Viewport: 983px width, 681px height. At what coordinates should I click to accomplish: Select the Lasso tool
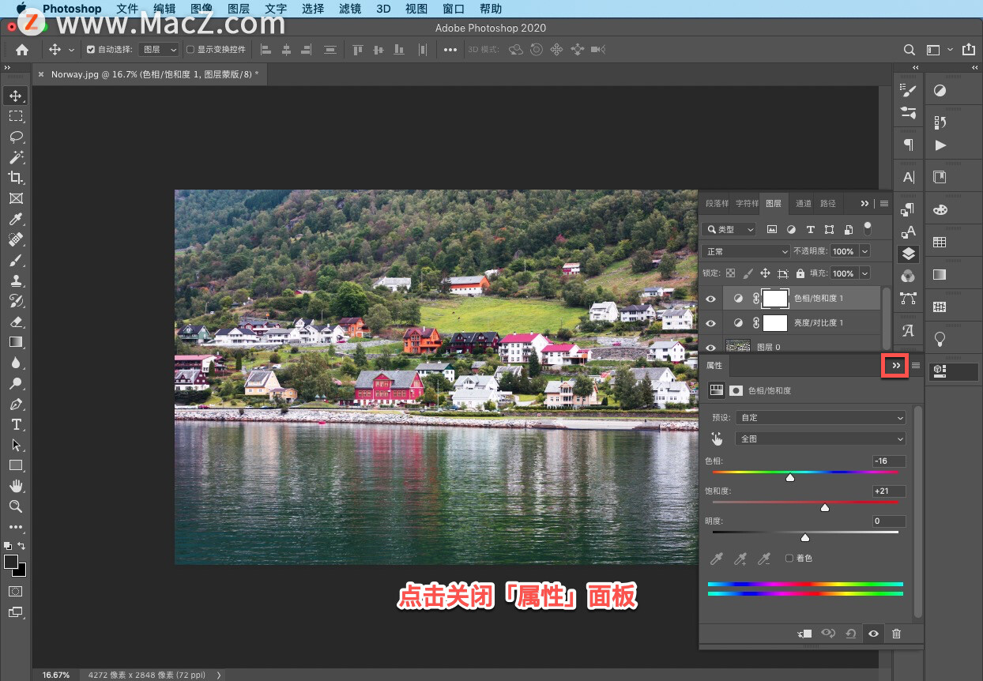pos(16,137)
